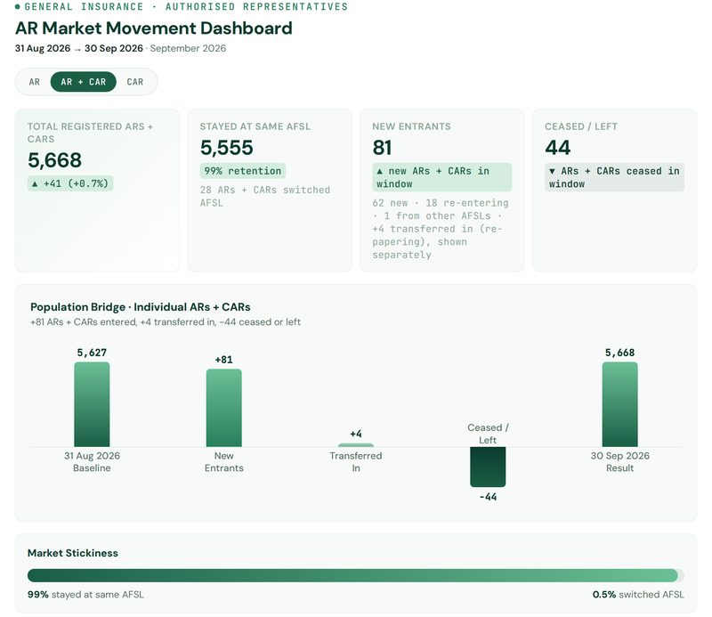The width and height of the screenshot is (712, 617).
Task: Click the Ceased / Left label above the bar
Action: (x=488, y=434)
